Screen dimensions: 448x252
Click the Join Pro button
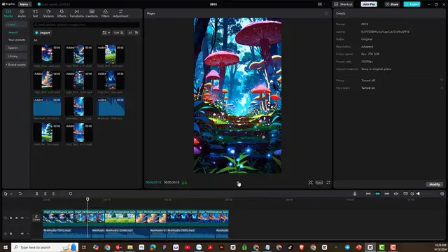[x=369, y=4]
